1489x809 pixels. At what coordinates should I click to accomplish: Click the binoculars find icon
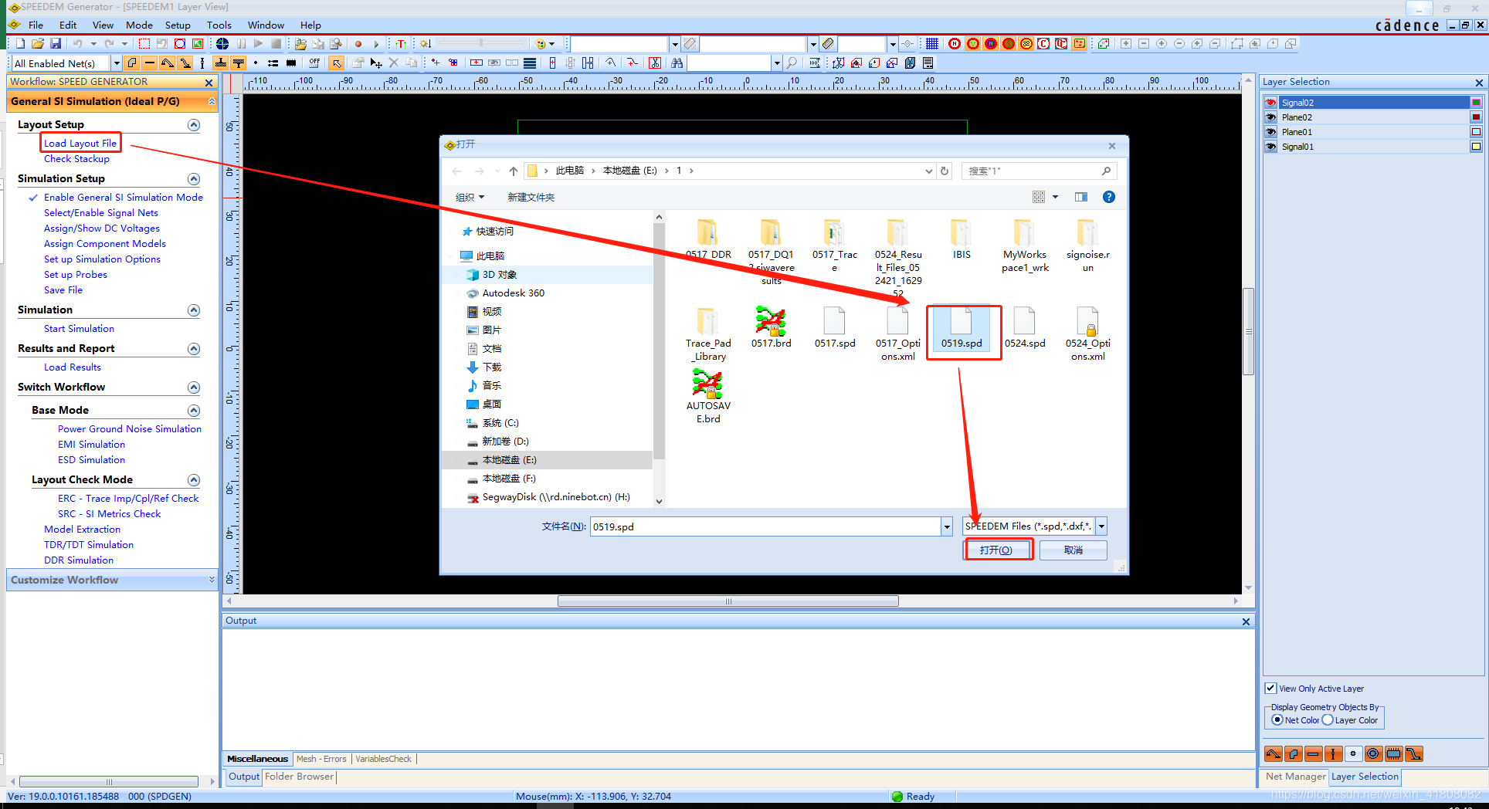(677, 63)
